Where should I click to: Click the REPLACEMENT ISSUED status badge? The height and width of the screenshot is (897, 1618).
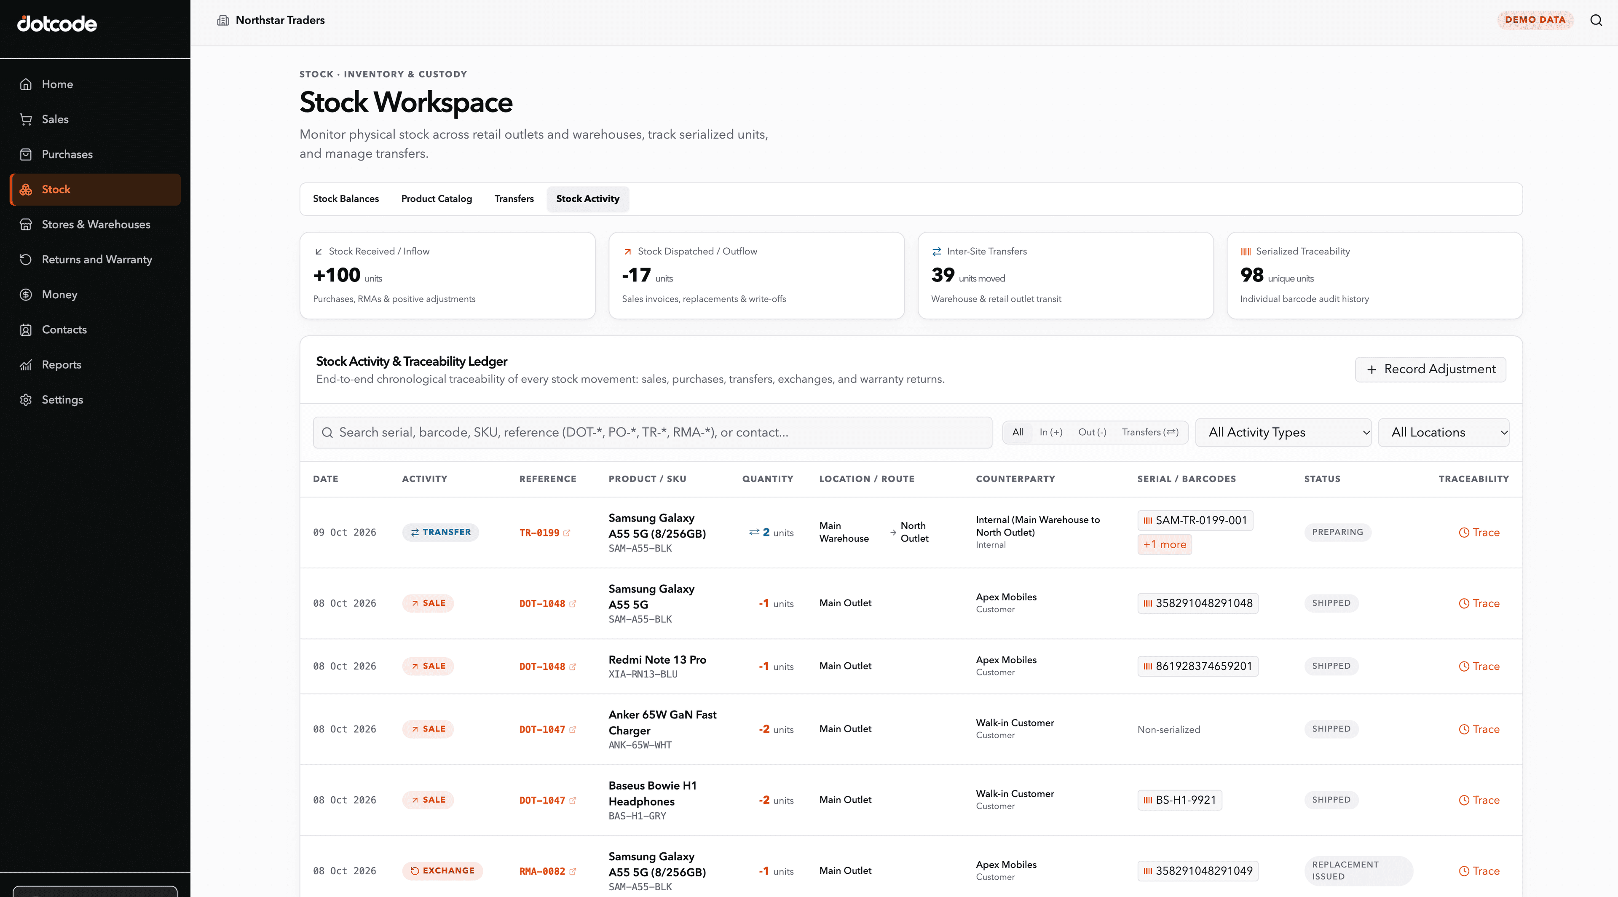pos(1358,871)
